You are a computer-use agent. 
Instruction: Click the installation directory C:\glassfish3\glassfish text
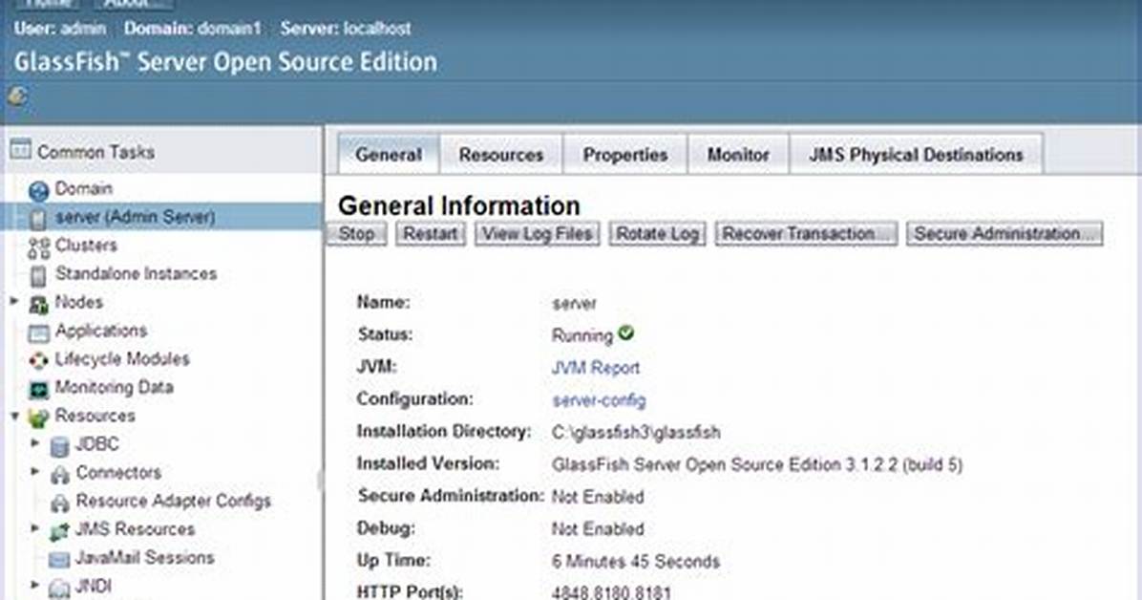pyautogui.click(x=636, y=432)
